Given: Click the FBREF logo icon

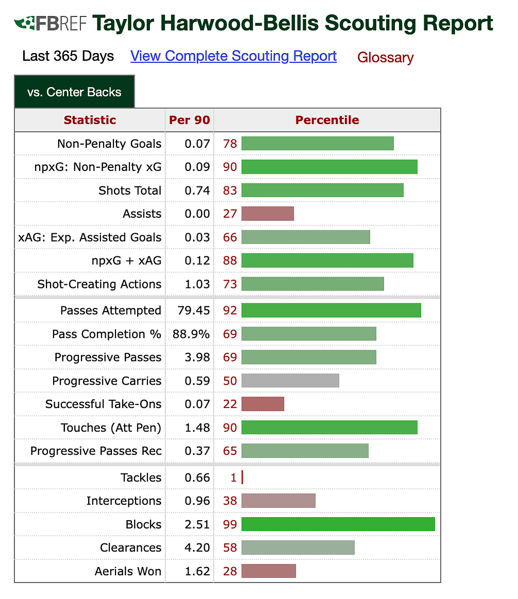Looking at the screenshot, I should (51, 23).
